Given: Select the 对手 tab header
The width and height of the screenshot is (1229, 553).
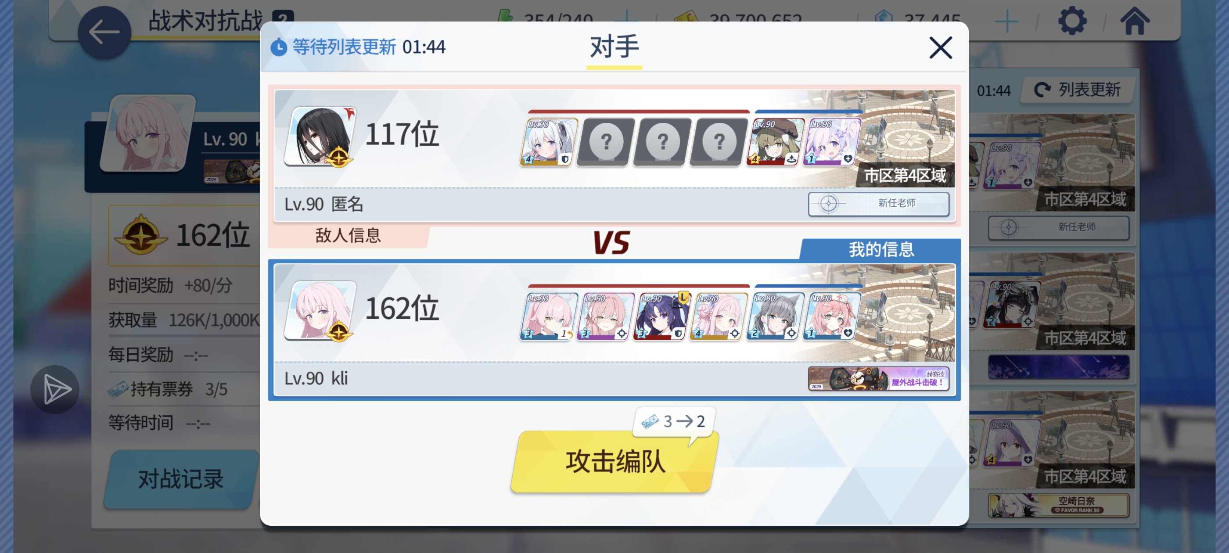Looking at the screenshot, I should (x=614, y=48).
